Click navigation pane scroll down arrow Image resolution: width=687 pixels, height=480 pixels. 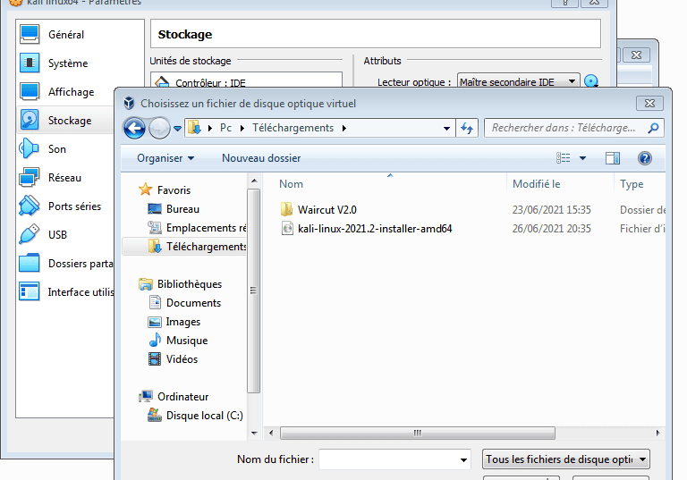pyautogui.click(x=254, y=434)
